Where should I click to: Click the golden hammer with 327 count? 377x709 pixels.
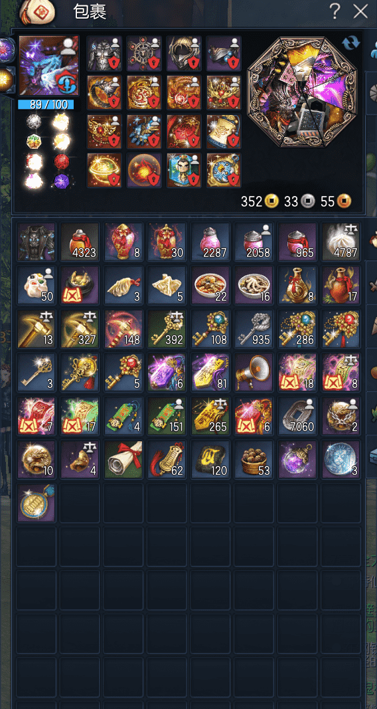pos(80,329)
